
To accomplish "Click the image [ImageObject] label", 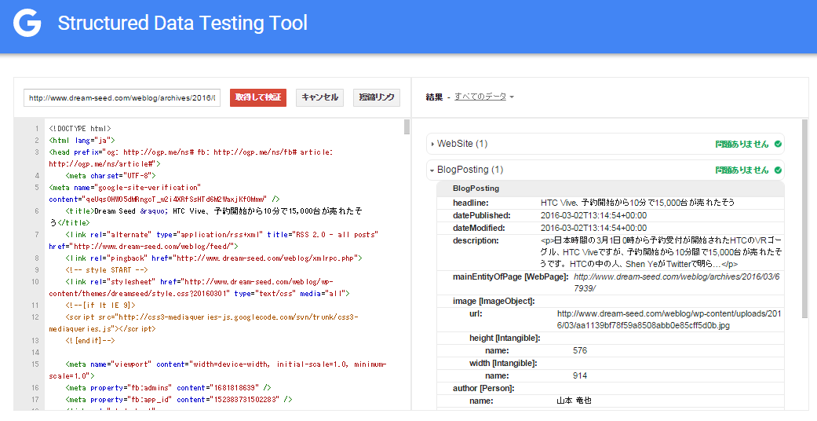I will (x=494, y=301).
